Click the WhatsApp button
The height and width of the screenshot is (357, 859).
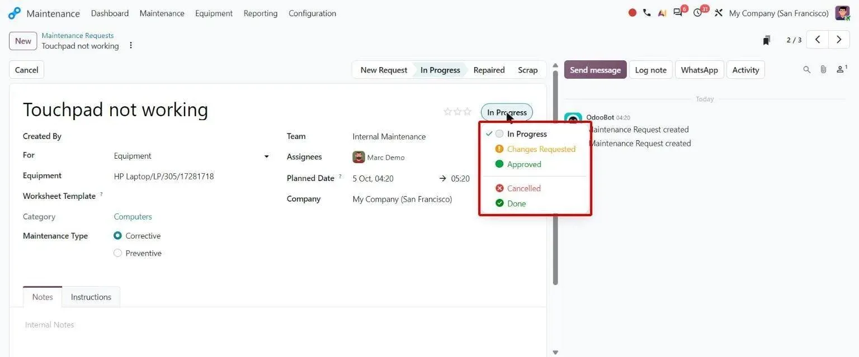[699, 70]
